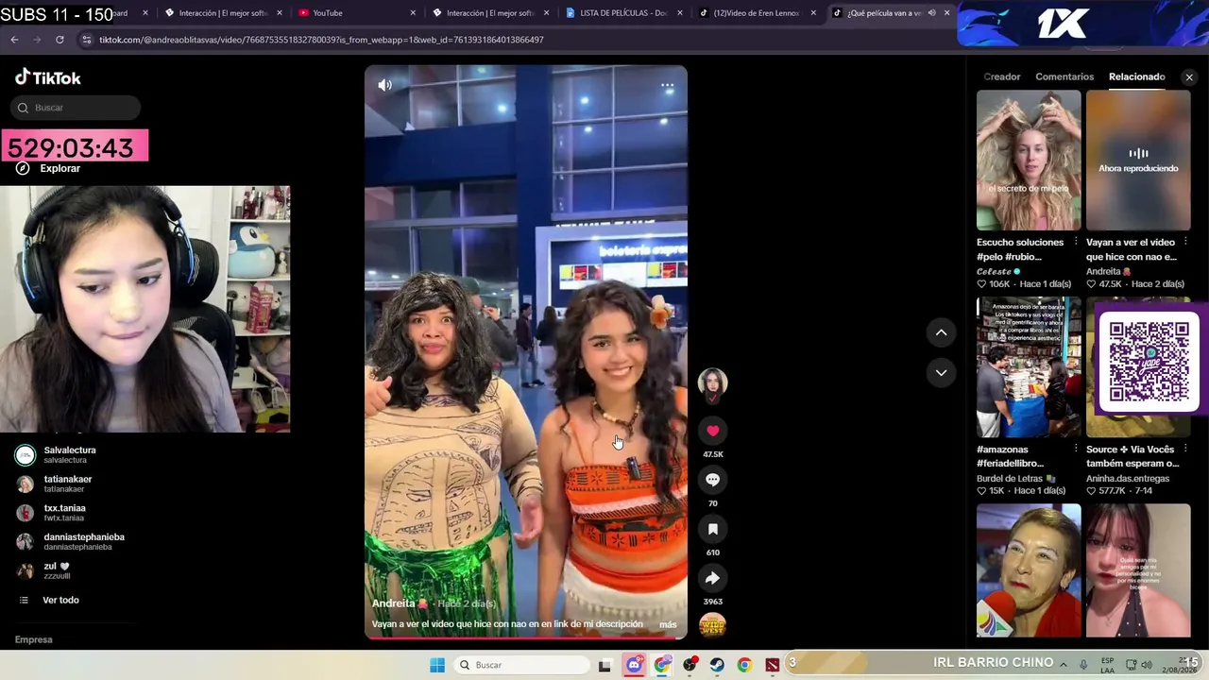The height and width of the screenshot is (680, 1209).
Task: Switch to 'LISTA DE PELÍCULAS' Docs tab
Action: coord(623,13)
